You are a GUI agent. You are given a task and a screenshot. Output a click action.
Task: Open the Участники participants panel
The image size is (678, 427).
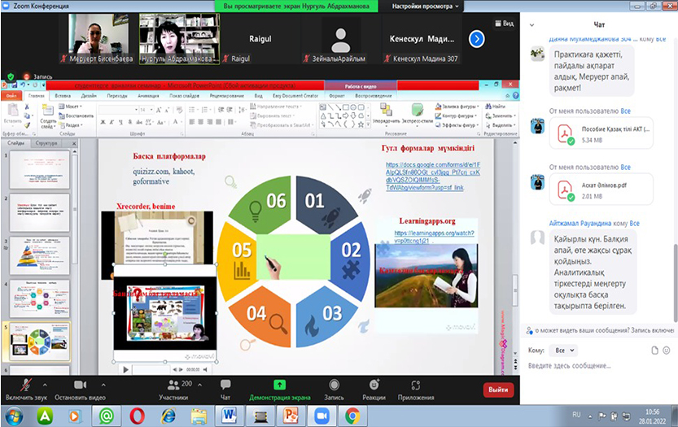click(x=172, y=385)
